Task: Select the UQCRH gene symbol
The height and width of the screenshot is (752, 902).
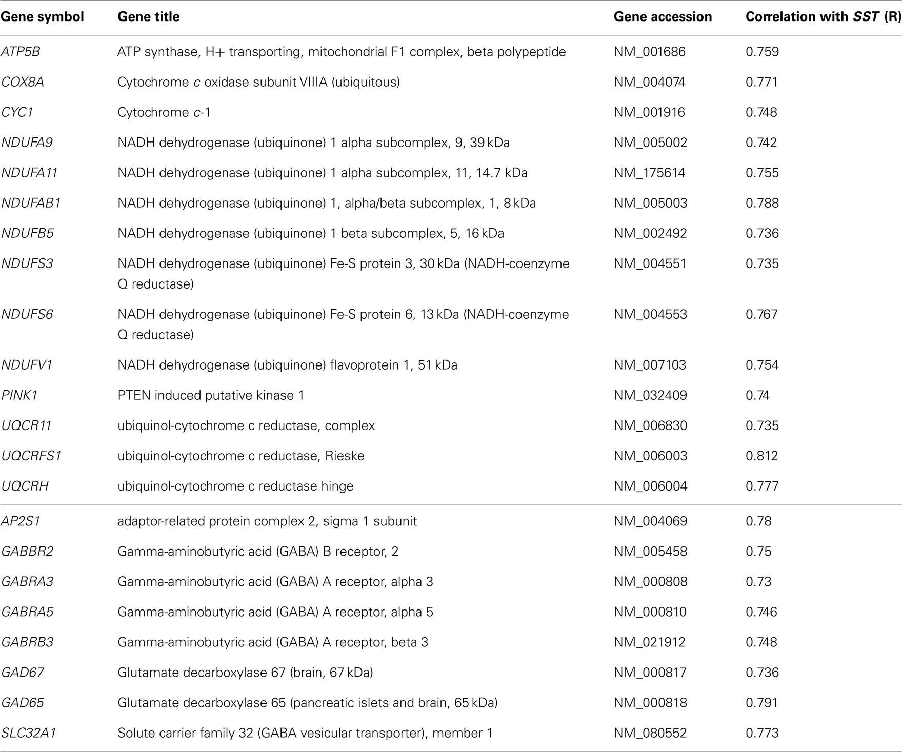Action: (25, 486)
